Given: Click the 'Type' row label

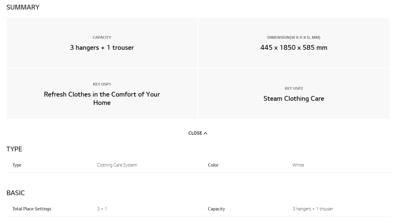Looking at the screenshot, I should [x=17, y=165].
